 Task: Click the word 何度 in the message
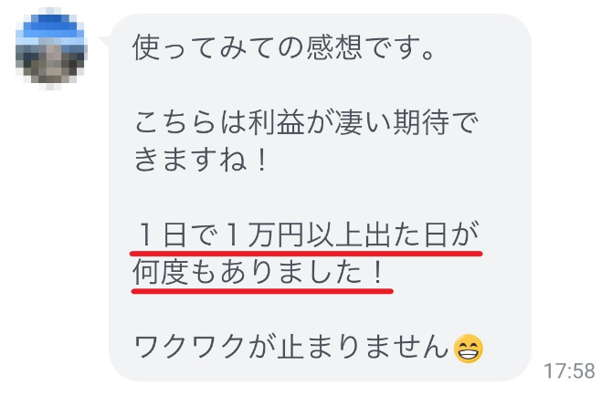tap(161, 272)
